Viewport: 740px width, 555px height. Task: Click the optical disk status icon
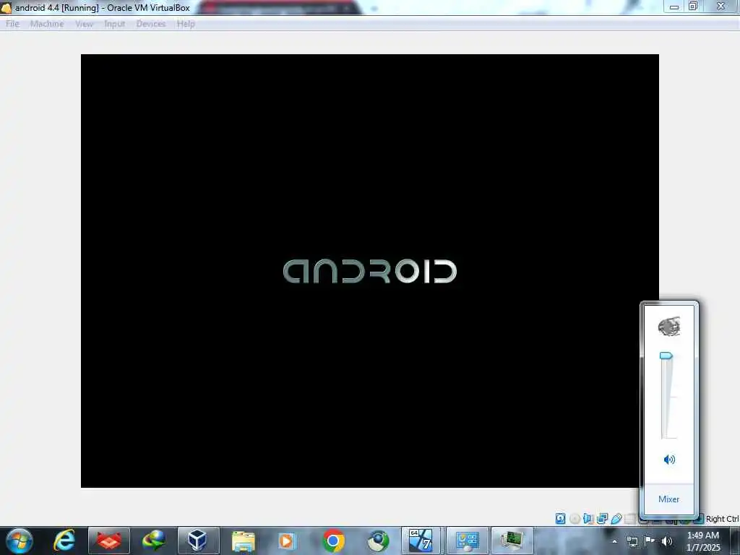tap(575, 519)
